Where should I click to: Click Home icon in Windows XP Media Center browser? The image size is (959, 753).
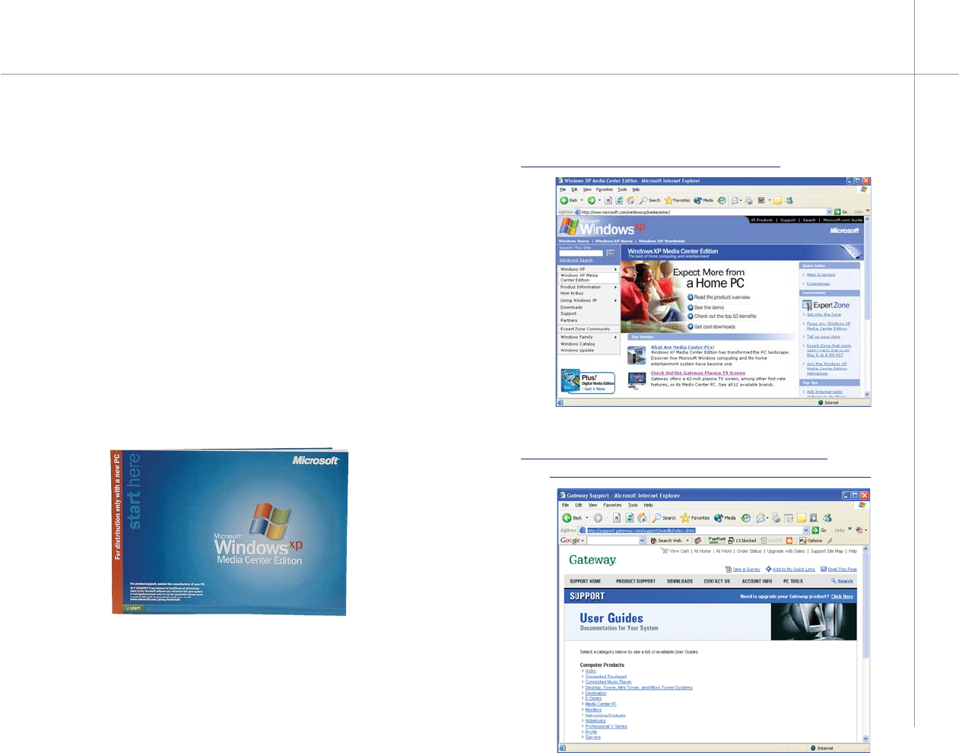point(630,201)
